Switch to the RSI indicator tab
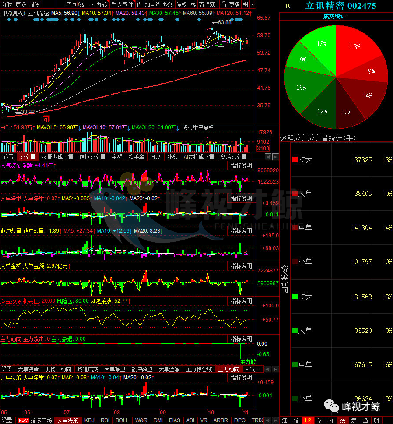 (x=105, y=420)
